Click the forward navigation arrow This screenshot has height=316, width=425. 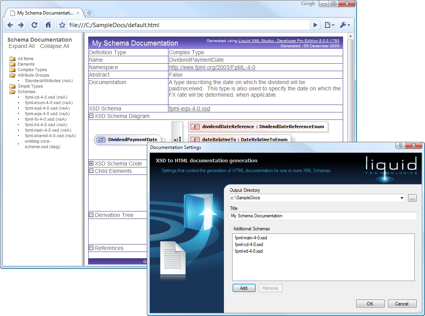click(x=20, y=24)
